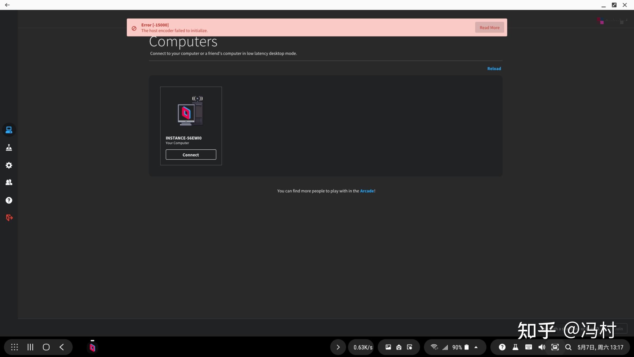634x357 pixels.
Task: Expand the status tray with the up arrow
Action: (476, 347)
